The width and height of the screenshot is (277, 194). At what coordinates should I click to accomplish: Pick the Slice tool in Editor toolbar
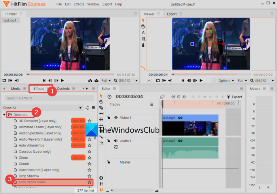[101, 108]
